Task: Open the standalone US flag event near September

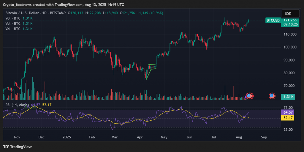Action: coord(272,96)
